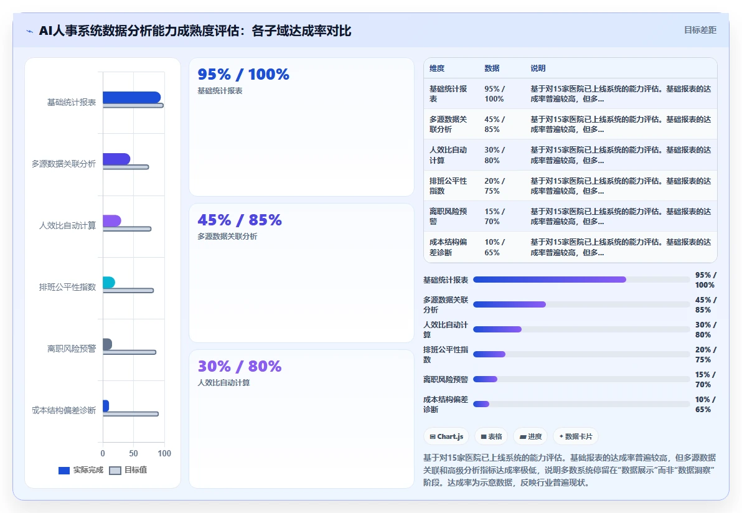Image resolution: width=742 pixels, height=513 pixels.
Task: Click the blue 成本结构偏差诊断 actual bar
Action: click(106, 405)
